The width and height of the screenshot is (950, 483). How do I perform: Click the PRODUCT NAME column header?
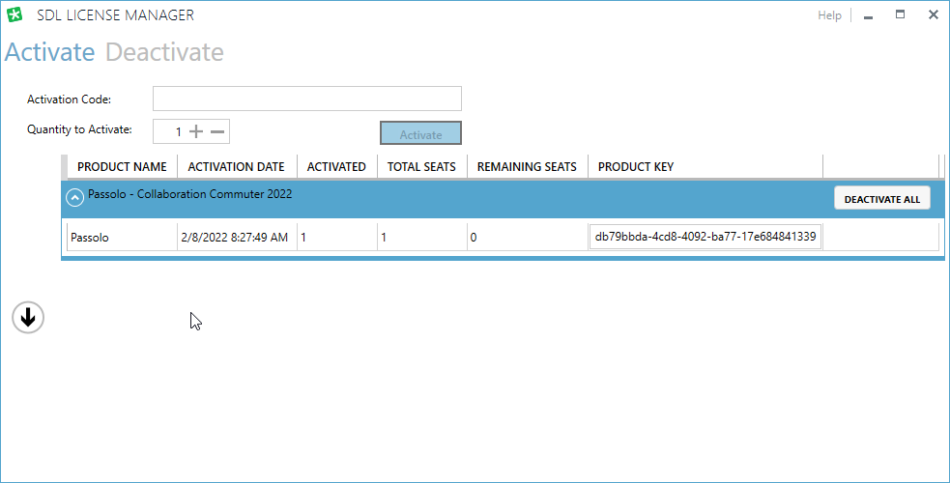(x=122, y=166)
